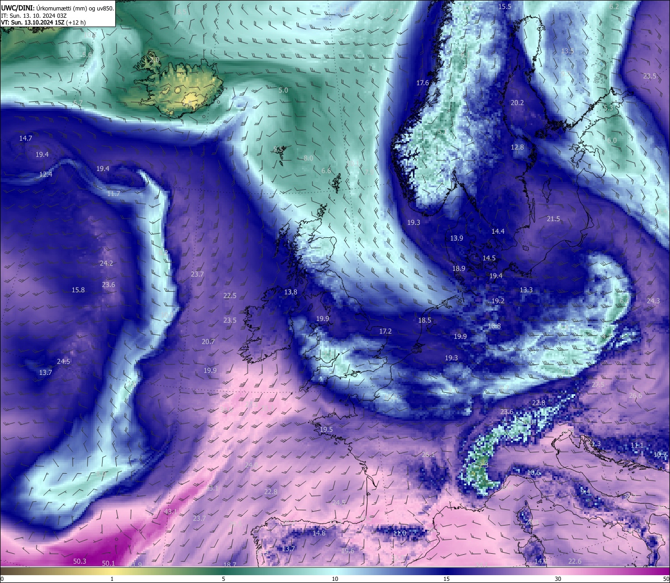Select the 13.9 value label

456,238
